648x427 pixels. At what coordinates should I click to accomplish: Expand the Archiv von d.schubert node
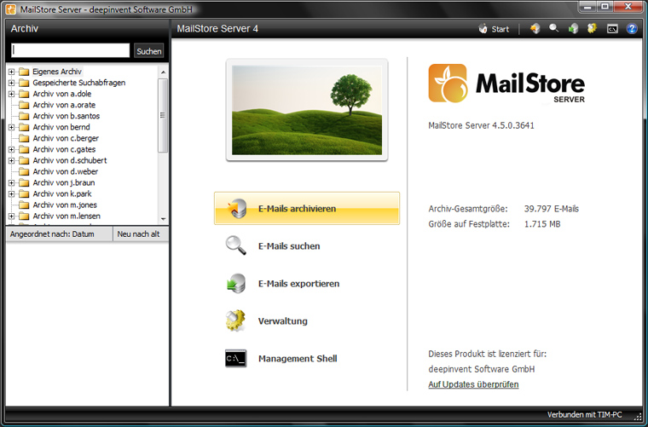click(x=11, y=160)
